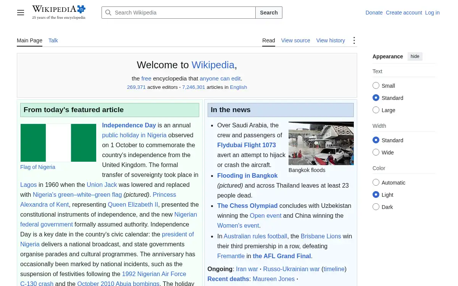Click the timeline link
This screenshot has height=286, width=458.
click(334, 269)
